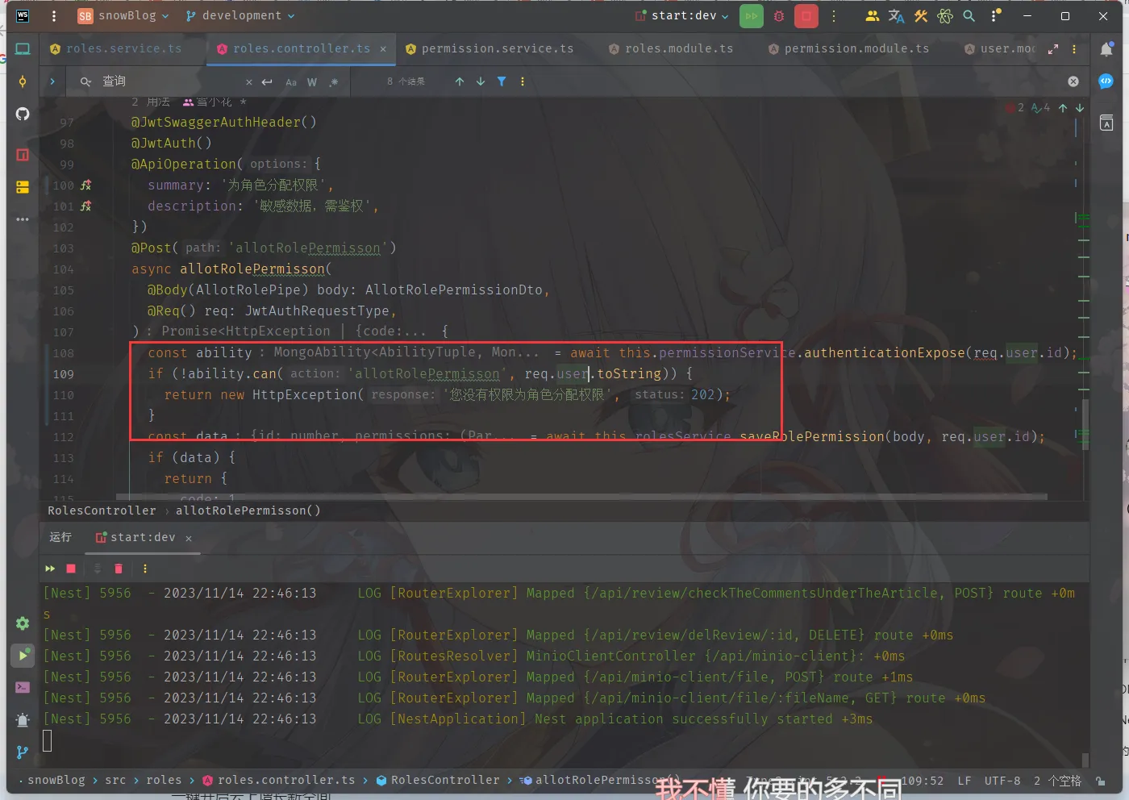Open the GitHub tool window from the left sidebar

pos(23,114)
